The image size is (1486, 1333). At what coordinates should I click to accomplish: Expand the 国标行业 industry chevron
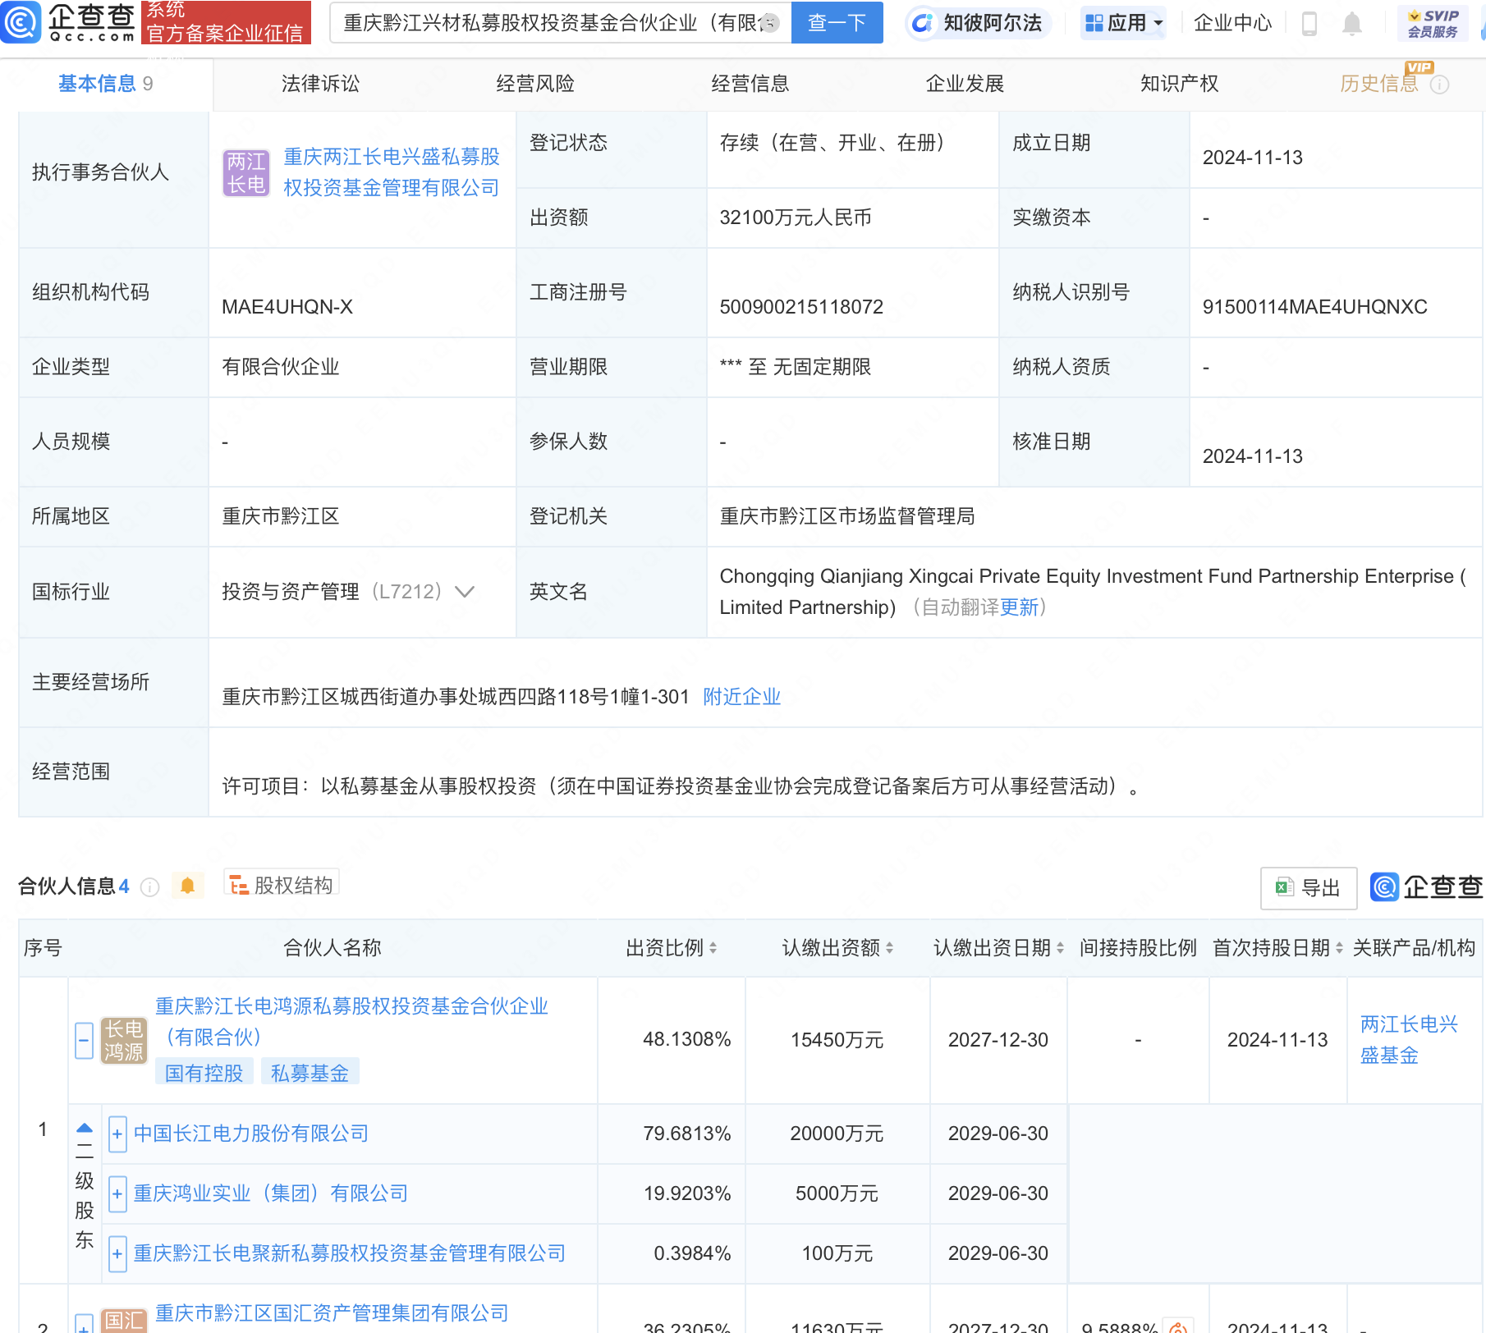(465, 592)
